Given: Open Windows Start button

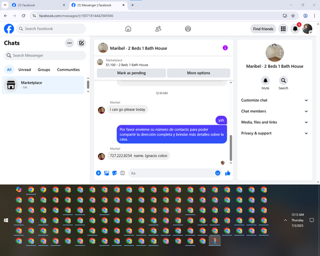Looking at the screenshot, I should [x=6, y=220].
